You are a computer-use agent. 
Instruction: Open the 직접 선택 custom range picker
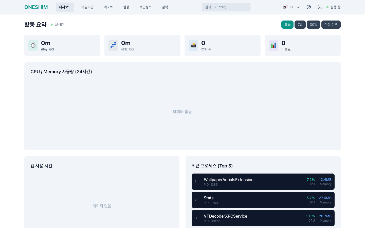331,25
